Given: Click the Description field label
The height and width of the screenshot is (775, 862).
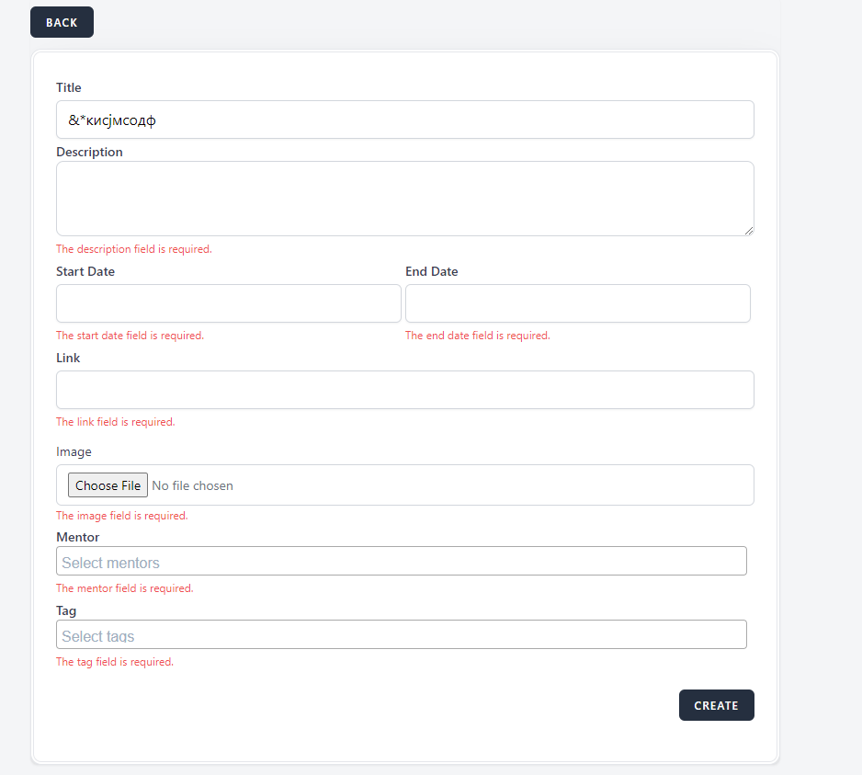Looking at the screenshot, I should click(x=89, y=152).
